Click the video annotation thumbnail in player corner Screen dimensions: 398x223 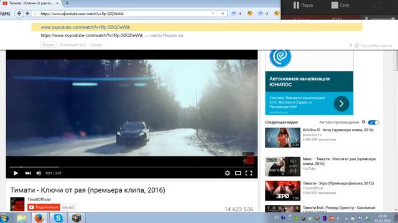click(x=248, y=159)
